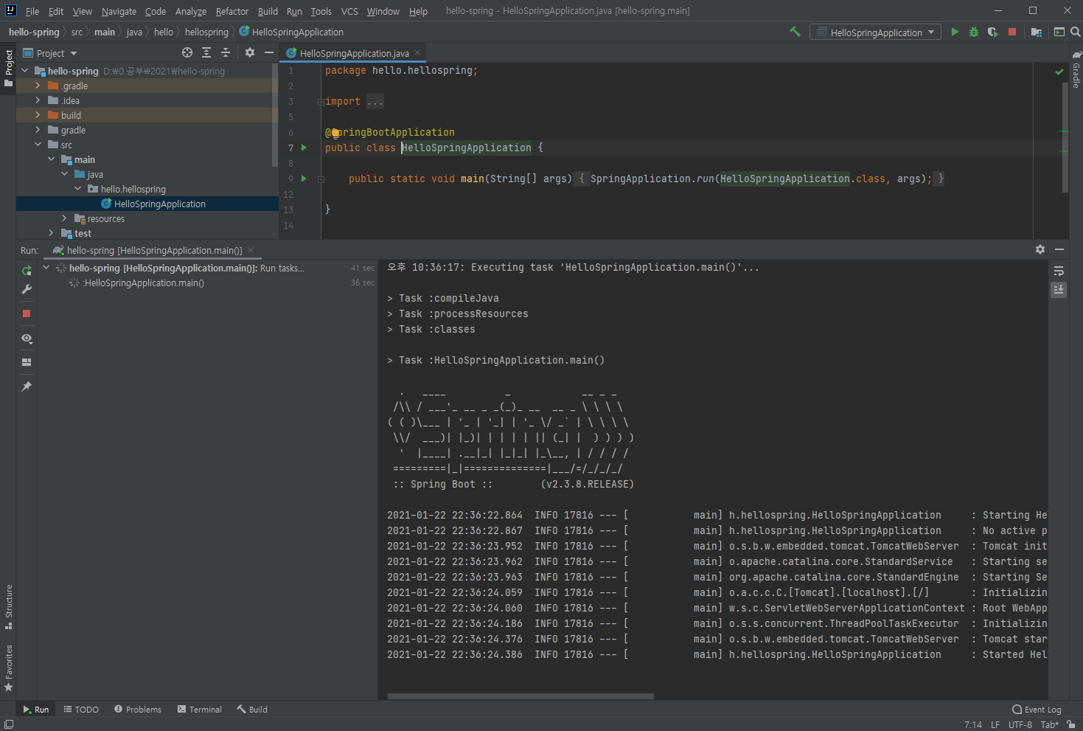Toggle tool window quick access button
Image resolution: width=1083 pixels, height=731 pixels.
tap(8, 724)
